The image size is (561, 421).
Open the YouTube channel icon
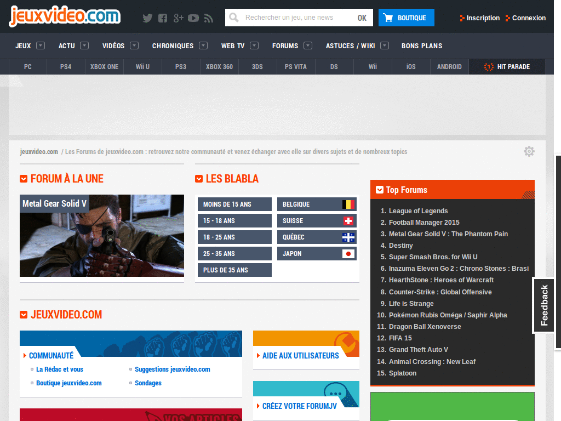tap(193, 18)
